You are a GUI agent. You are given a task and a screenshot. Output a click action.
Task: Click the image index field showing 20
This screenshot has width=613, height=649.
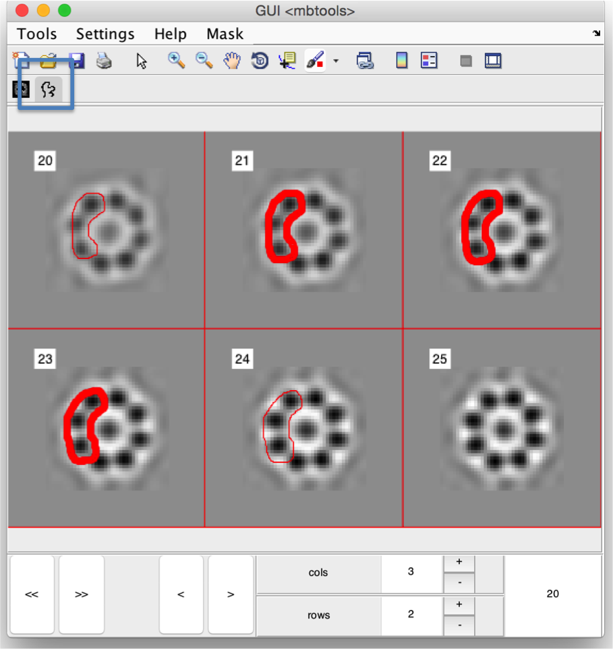[553, 594]
